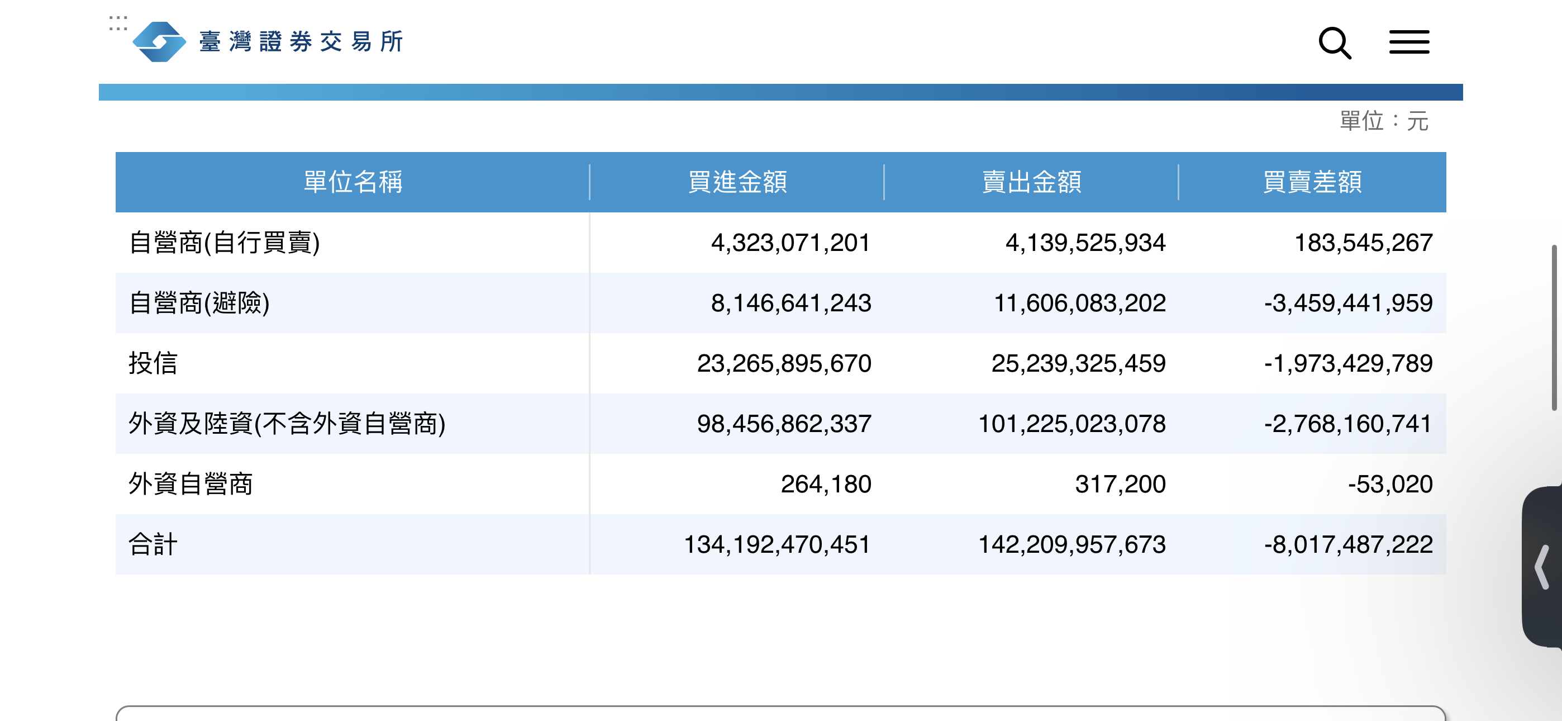Image resolution: width=1562 pixels, height=721 pixels.
Task: Click difference value -2,768,160,741
Action: pos(1348,424)
